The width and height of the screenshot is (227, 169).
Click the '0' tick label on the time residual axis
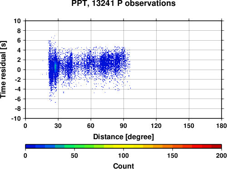[x=19, y=70]
